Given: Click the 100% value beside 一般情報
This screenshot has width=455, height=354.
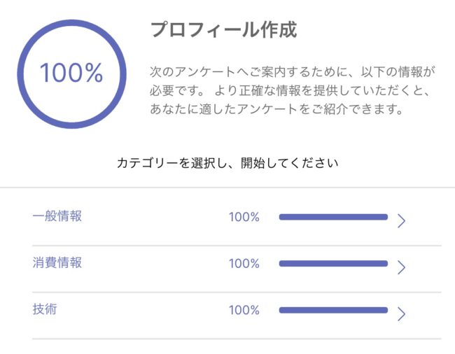Looking at the screenshot, I should coord(244,217).
